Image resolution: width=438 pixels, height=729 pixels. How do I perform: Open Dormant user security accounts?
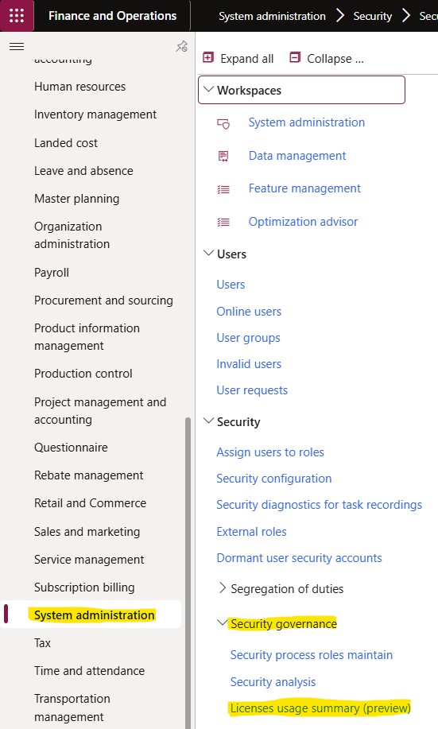[x=299, y=558]
